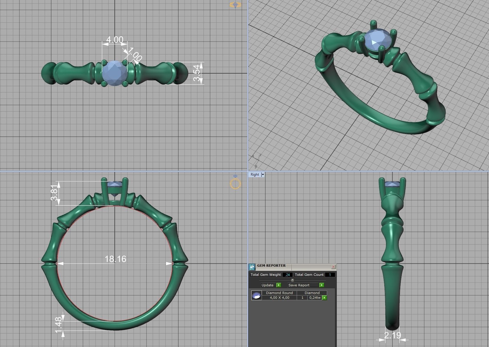
Task: Select the 1.00 prong dimension label
Action: (x=135, y=54)
